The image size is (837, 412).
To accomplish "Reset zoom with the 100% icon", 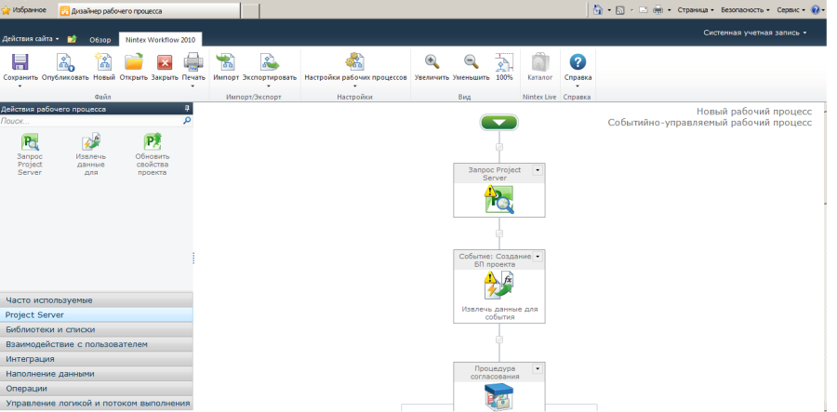I will [x=504, y=62].
